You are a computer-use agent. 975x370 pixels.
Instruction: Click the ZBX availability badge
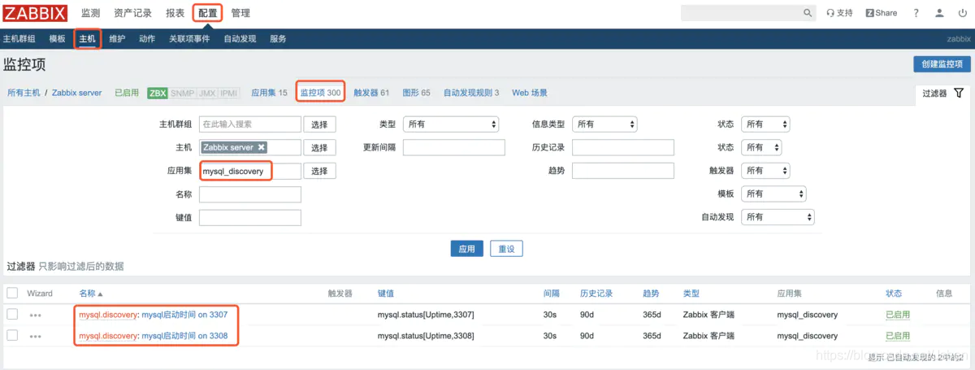(157, 93)
